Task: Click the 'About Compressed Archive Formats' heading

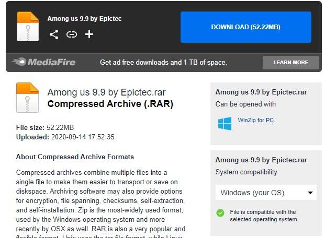Action: [75, 157]
